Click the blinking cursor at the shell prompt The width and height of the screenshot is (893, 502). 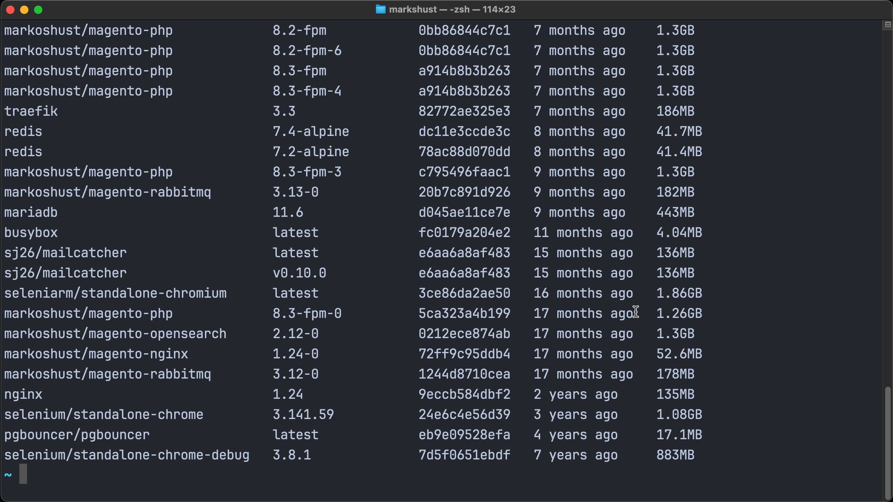[x=24, y=474]
